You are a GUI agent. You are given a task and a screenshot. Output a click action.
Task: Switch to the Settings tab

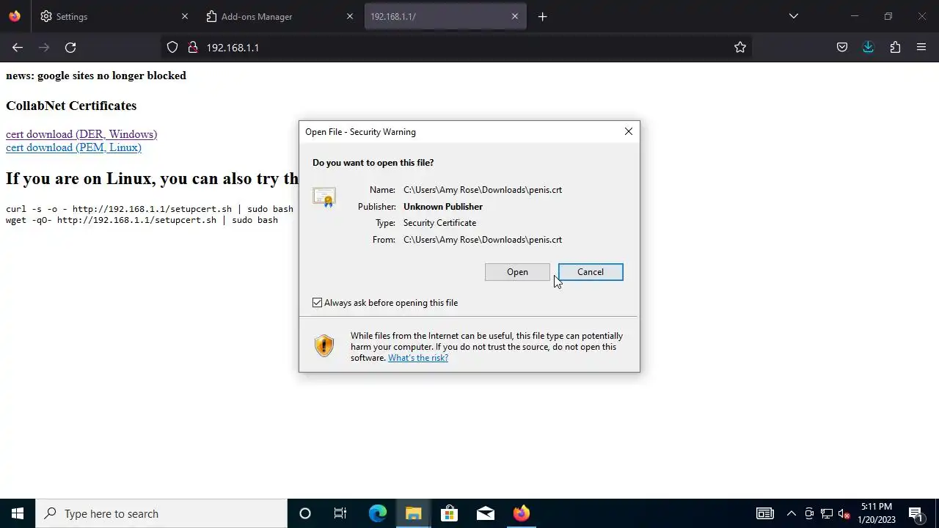114,16
